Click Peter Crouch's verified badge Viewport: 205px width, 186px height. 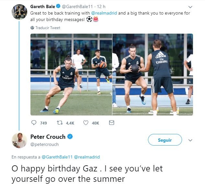click(70, 137)
